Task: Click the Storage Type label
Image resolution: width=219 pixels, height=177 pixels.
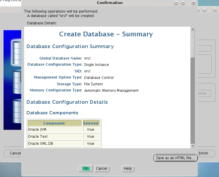Action: (x=69, y=84)
